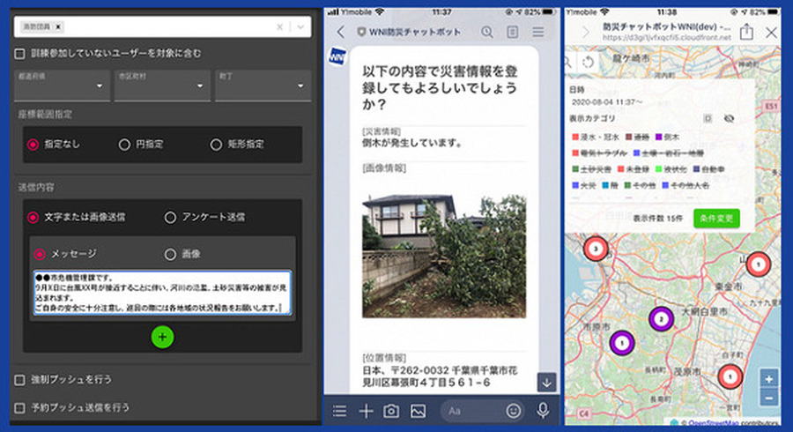Image resolution: width=793 pixels, height=432 pixels.
Task: Click the green 条件変更 button
Action: tap(715, 218)
